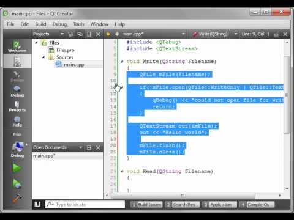294x220 pixels.
Task: Open the Edit menu
Action: tap(24, 24)
